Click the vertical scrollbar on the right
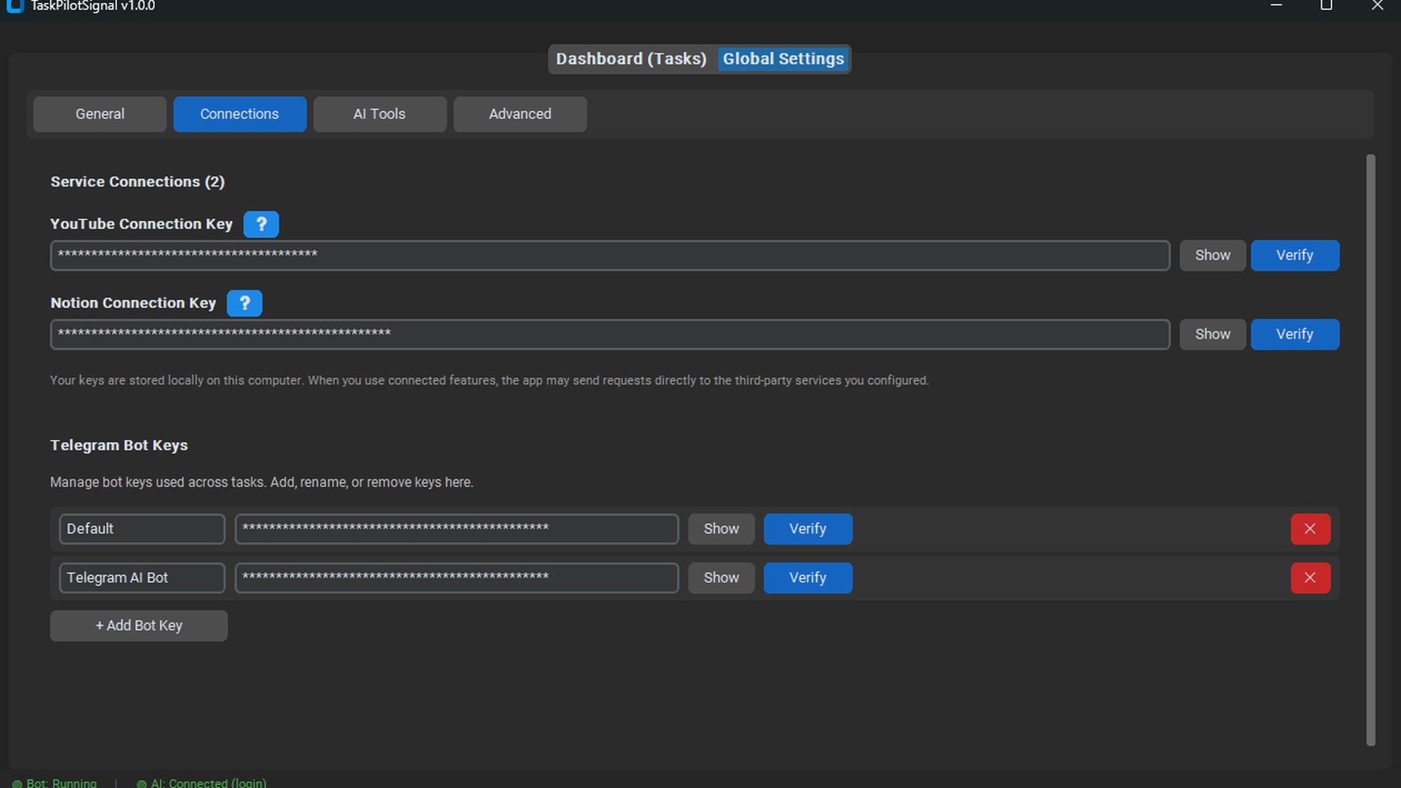 click(x=1370, y=449)
